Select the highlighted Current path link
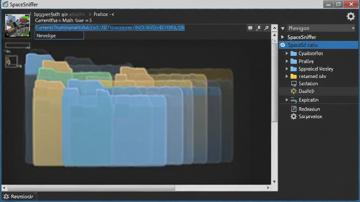The image size is (360, 202). [x=110, y=28]
